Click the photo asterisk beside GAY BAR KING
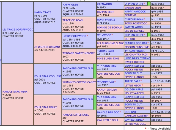 click(144, 120)
